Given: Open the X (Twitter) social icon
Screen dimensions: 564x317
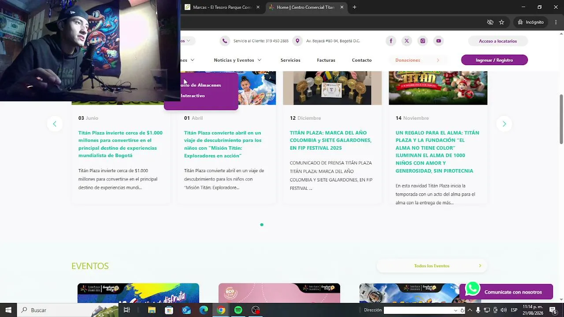Looking at the screenshot, I should click(x=407, y=41).
